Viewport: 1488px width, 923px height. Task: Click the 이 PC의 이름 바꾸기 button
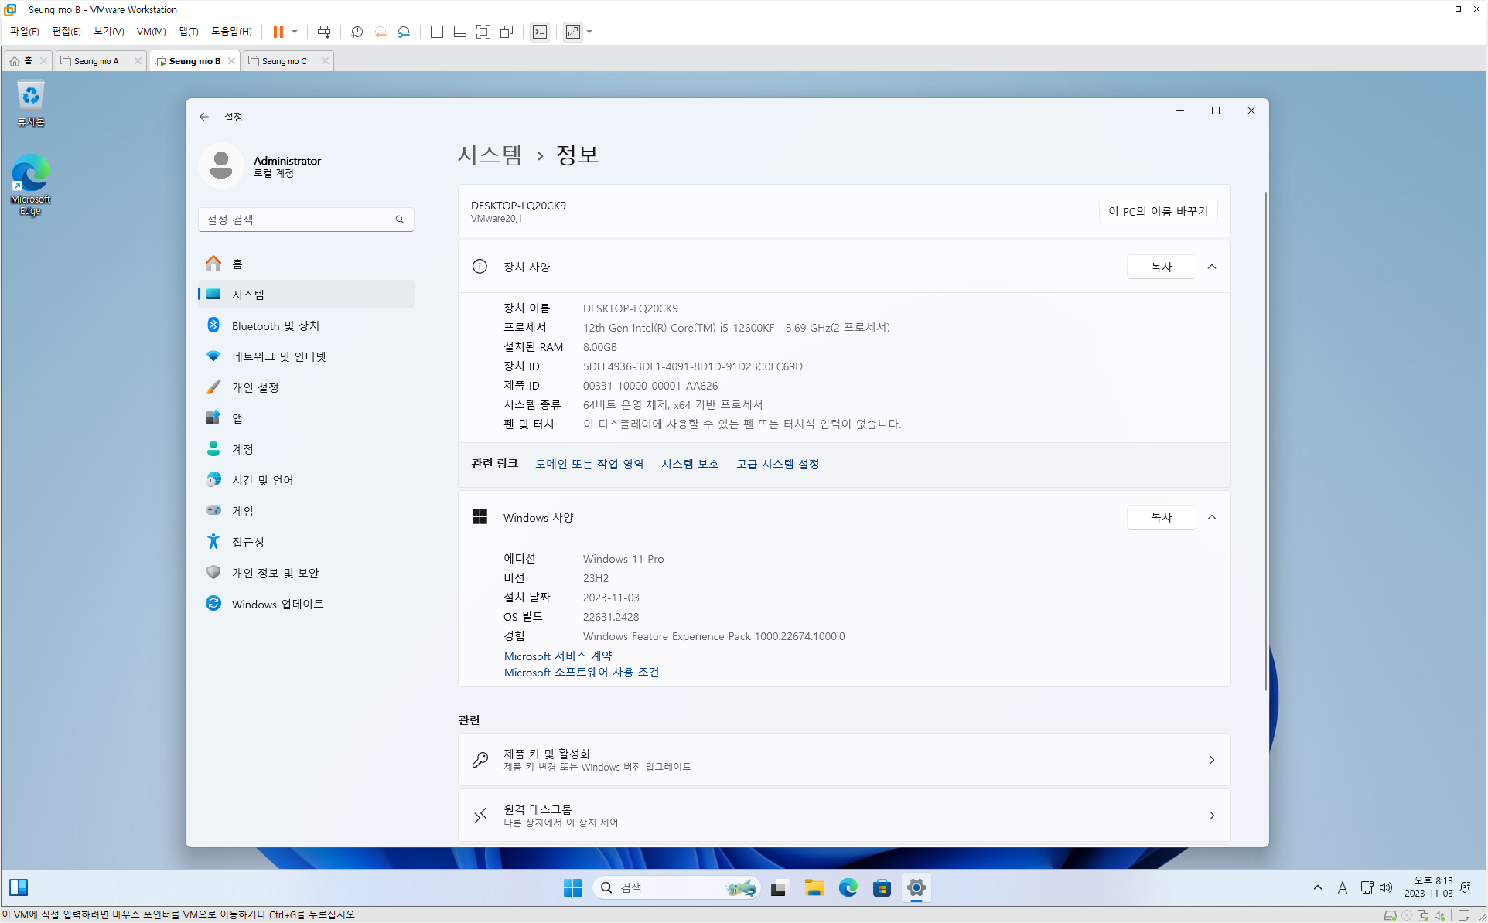[x=1158, y=211]
